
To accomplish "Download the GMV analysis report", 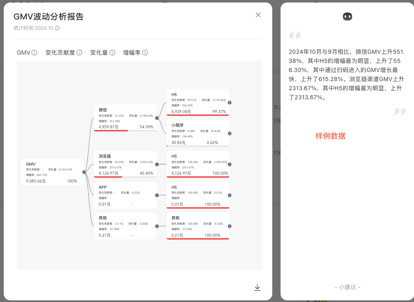I will point(257,287).
